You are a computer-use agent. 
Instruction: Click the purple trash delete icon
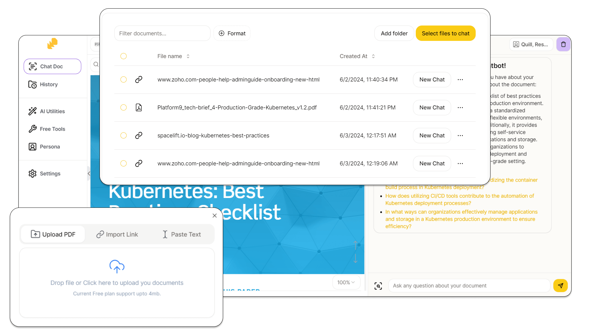(x=563, y=44)
